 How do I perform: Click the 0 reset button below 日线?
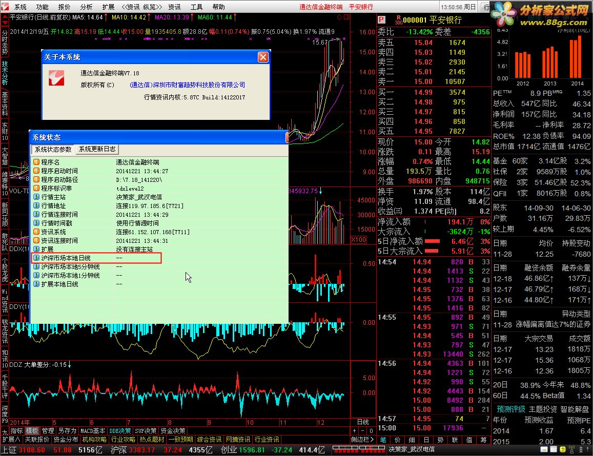coord(371,431)
